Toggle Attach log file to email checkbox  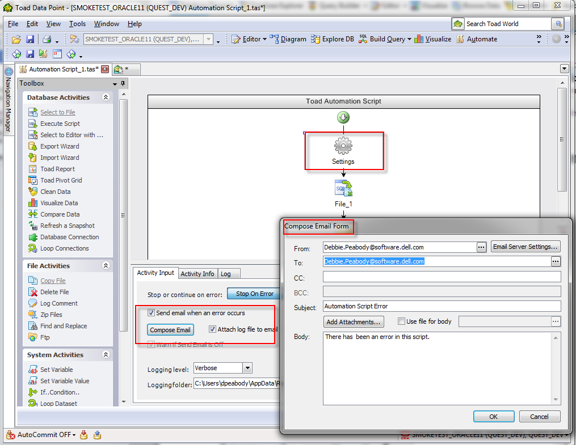(212, 329)
